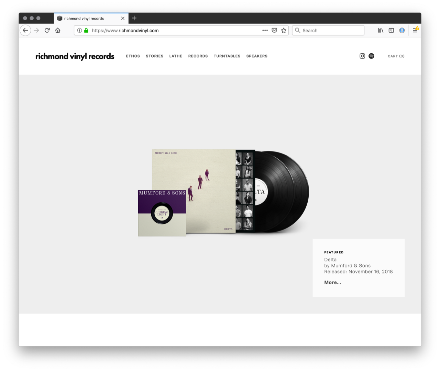Open a new tab with plus button
This screenshot has width=440, height=371.
[134, 18]
